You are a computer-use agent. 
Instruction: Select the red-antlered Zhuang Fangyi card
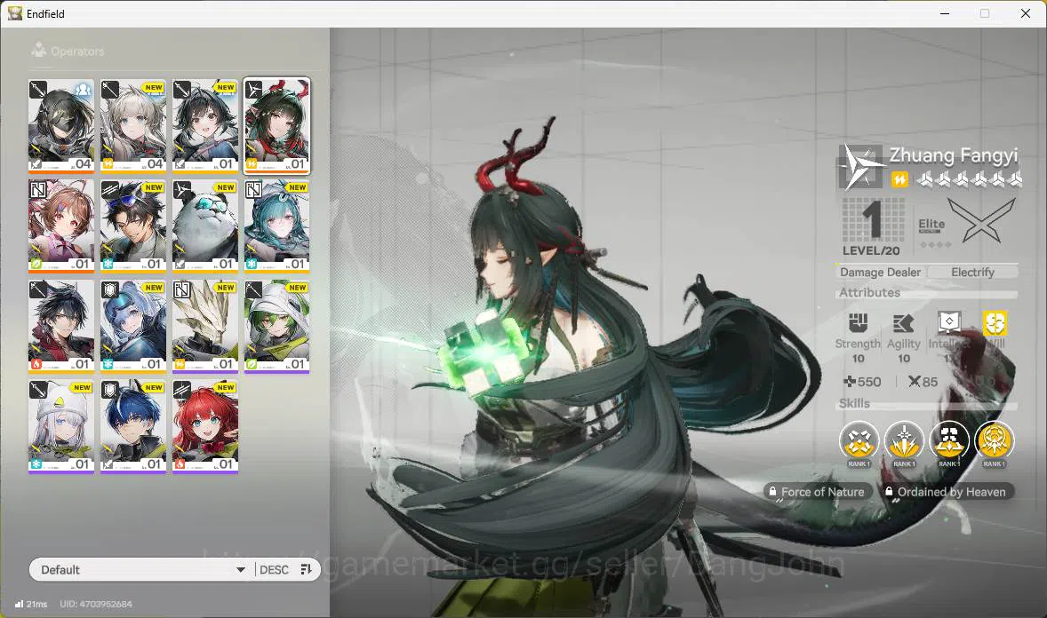277,126
